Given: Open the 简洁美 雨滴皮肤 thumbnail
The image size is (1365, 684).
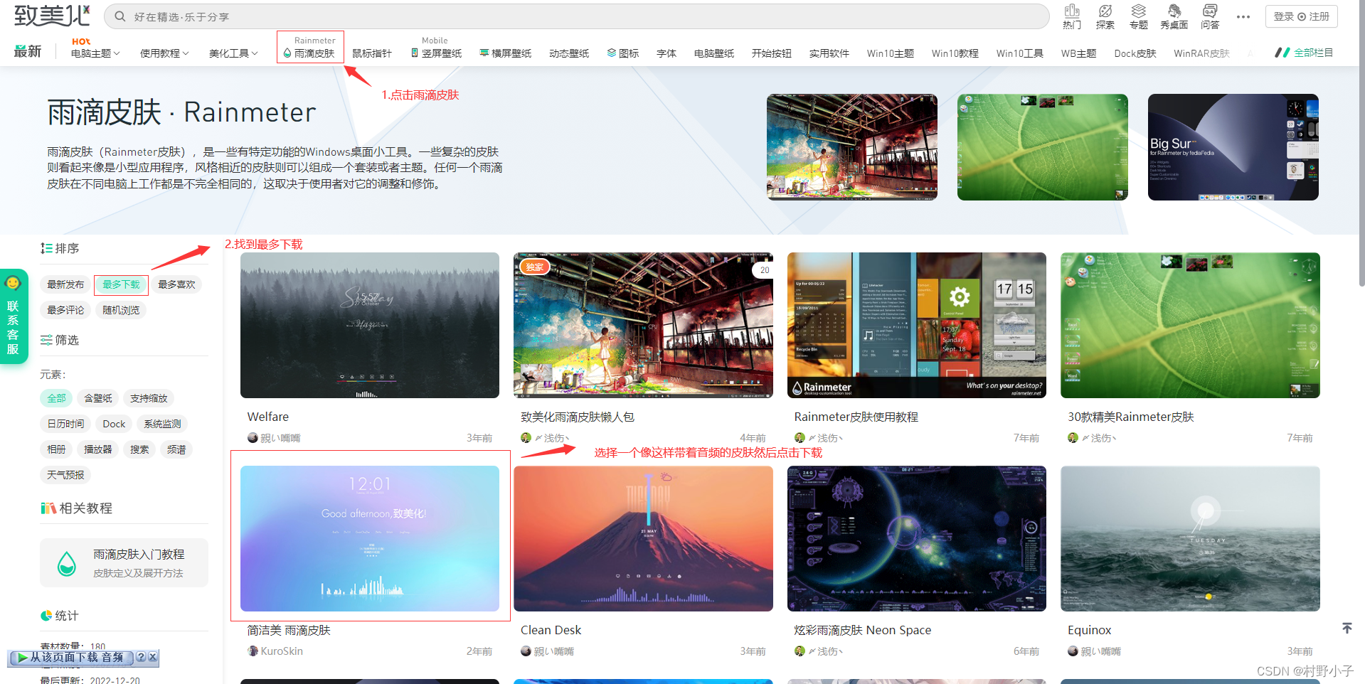Looking at the screenshot, I should click(x=369, y=538).
